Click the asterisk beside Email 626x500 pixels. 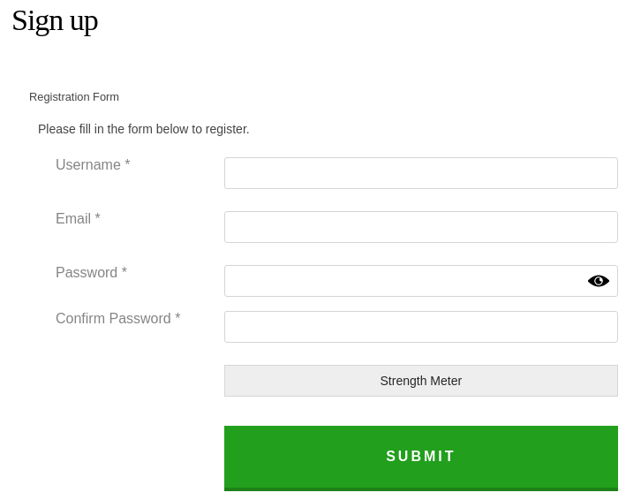click(x=98, y=218)
